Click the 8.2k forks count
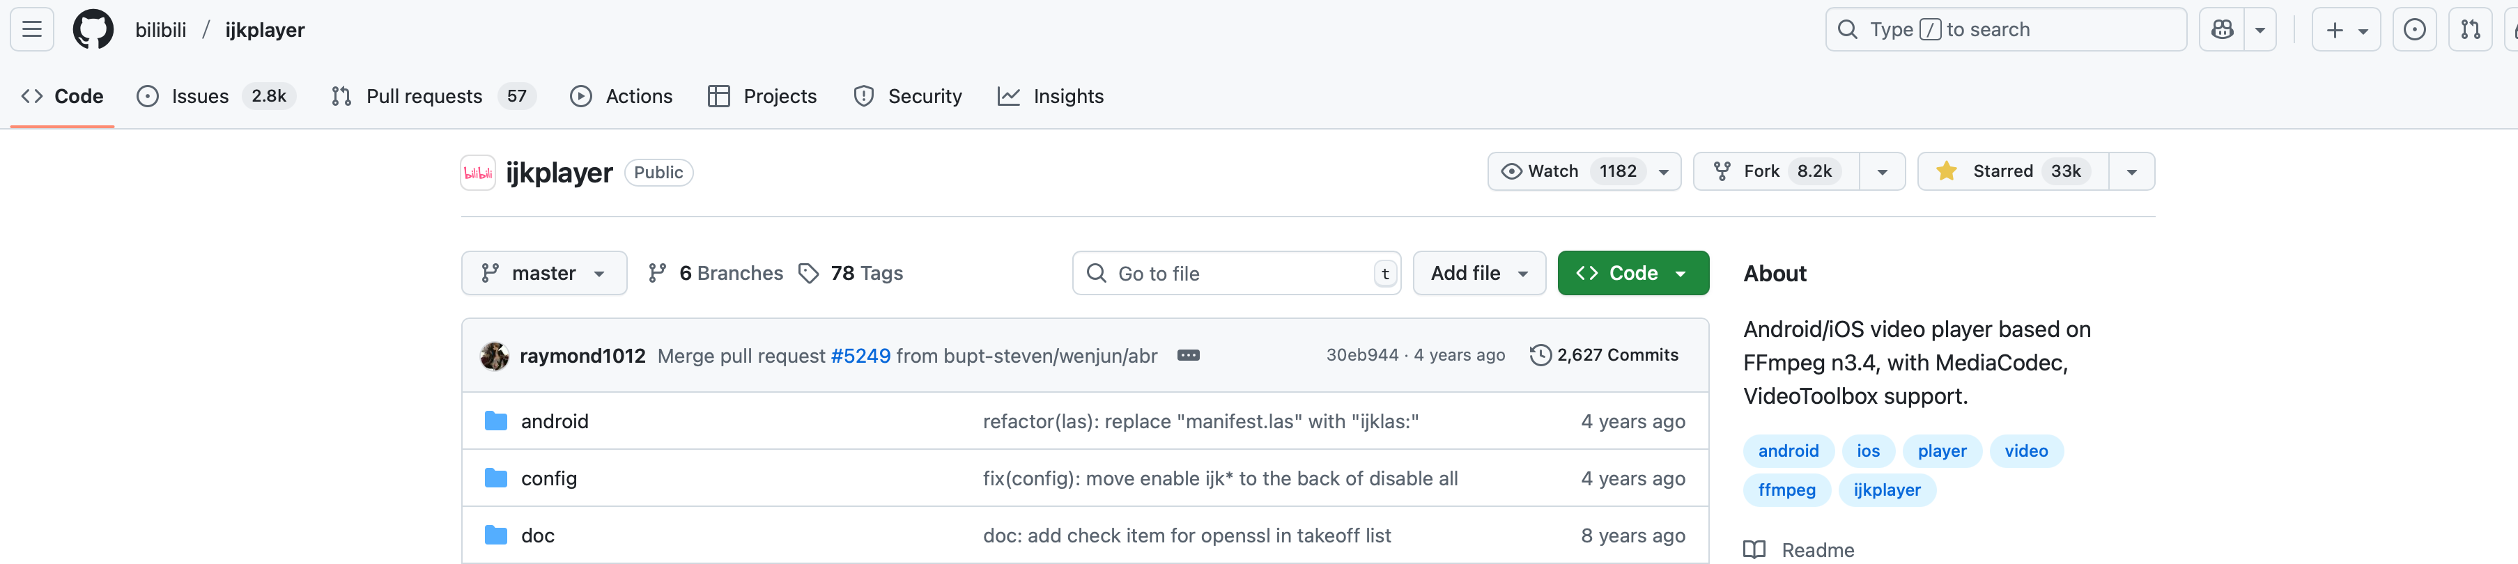Viewport: 2518px width, 564px height. [1813, 171]
